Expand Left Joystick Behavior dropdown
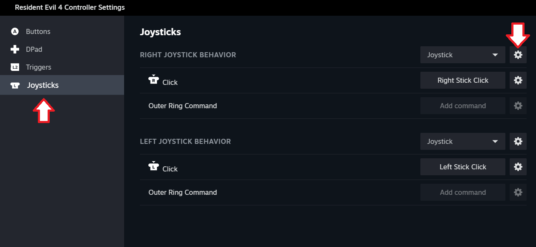 [x=462, y=141]
